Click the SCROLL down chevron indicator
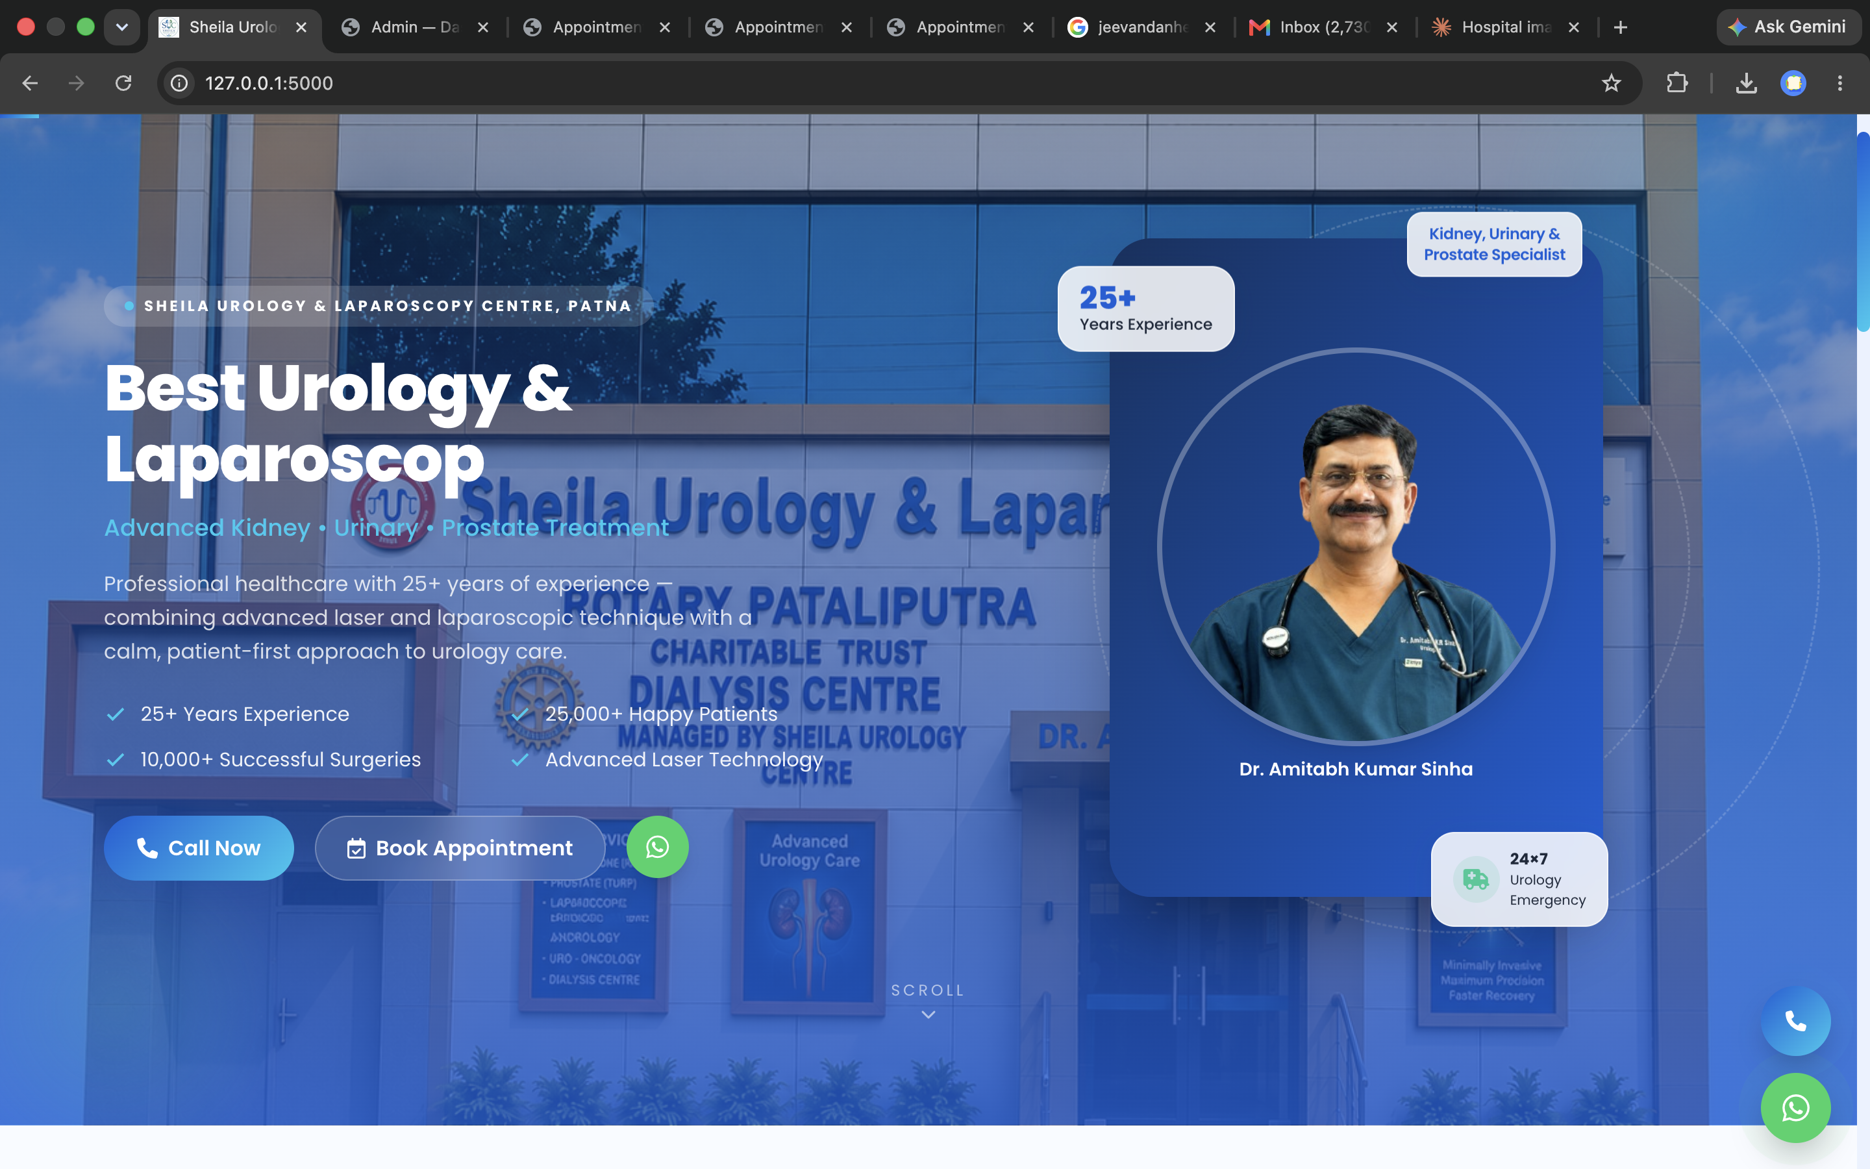The width and height of the screenshot is (1870, 1169). pos(928,1014)
